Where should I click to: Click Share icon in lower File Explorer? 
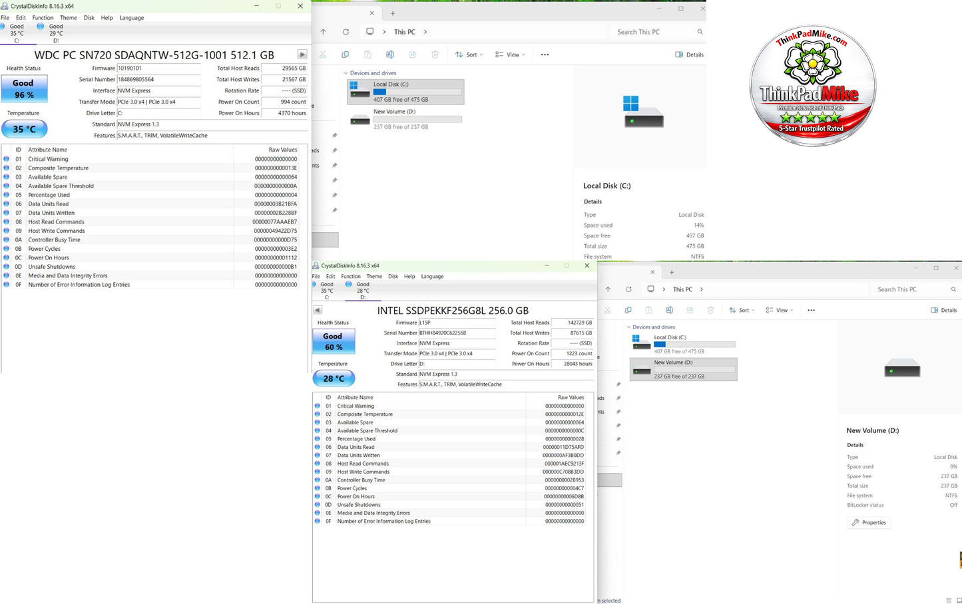tap(690, 310)
